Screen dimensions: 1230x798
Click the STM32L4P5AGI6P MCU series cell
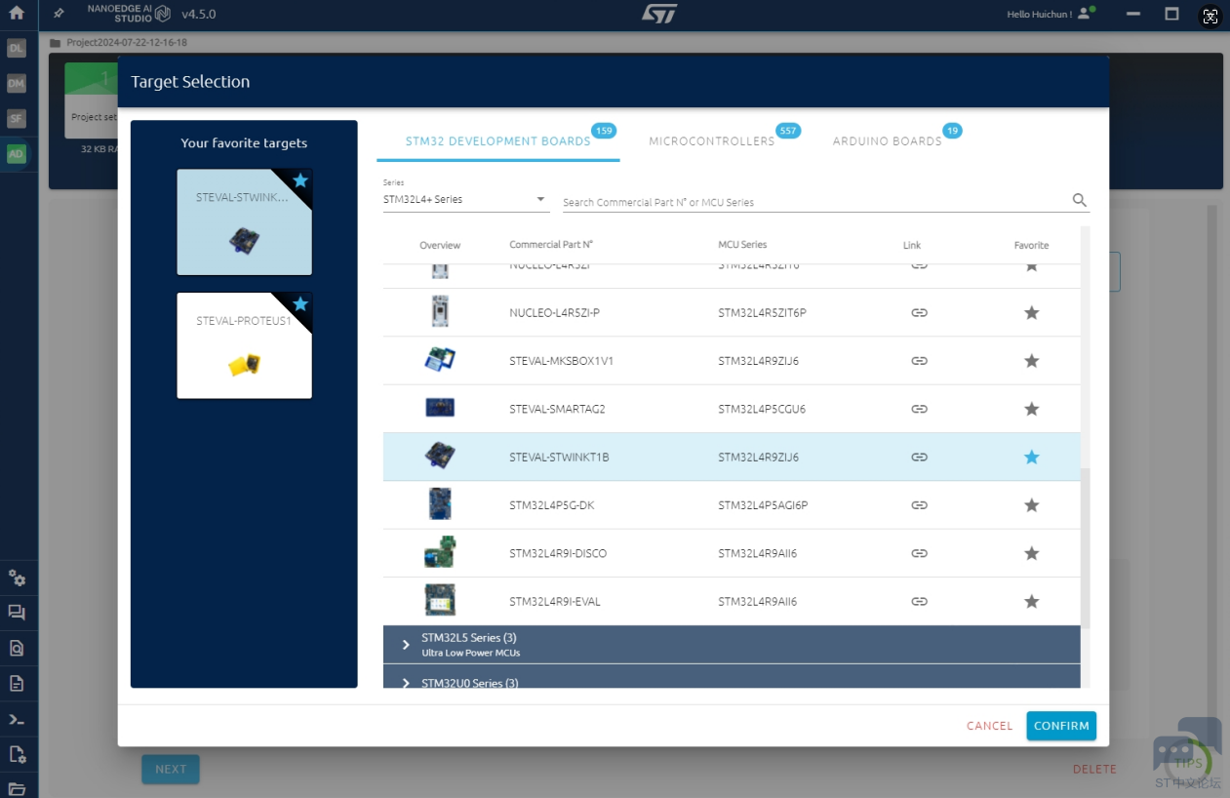(x=763, y=505)
